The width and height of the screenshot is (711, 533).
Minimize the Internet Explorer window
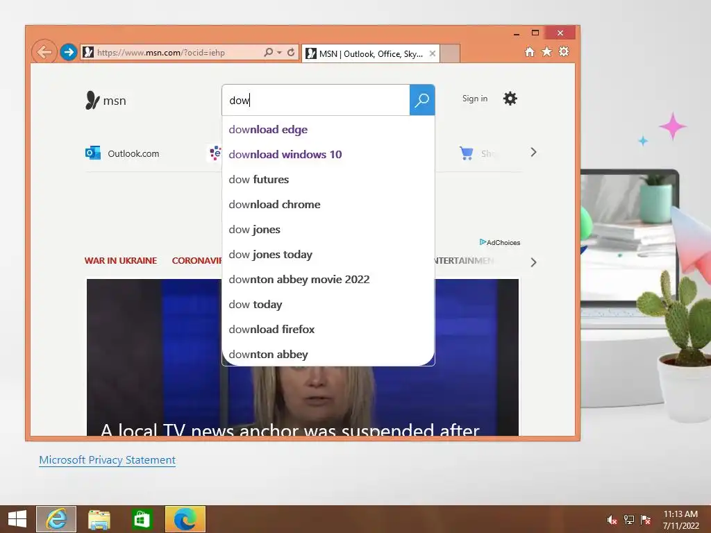click(517, 33)
